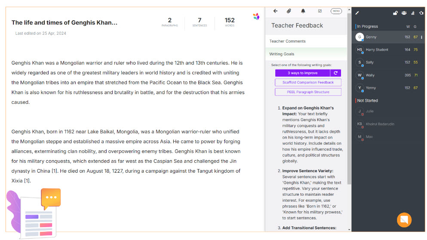Screen dimensions: 427x240
Task: Open the student group icon
Action: 404,13
